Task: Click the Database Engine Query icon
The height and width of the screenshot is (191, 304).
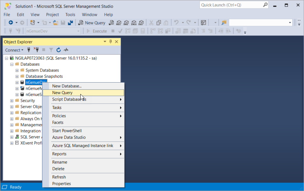Action: pos(111,23)
